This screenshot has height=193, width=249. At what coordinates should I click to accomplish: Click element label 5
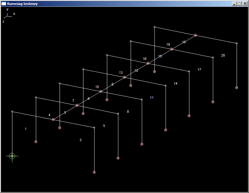[104, 126]
